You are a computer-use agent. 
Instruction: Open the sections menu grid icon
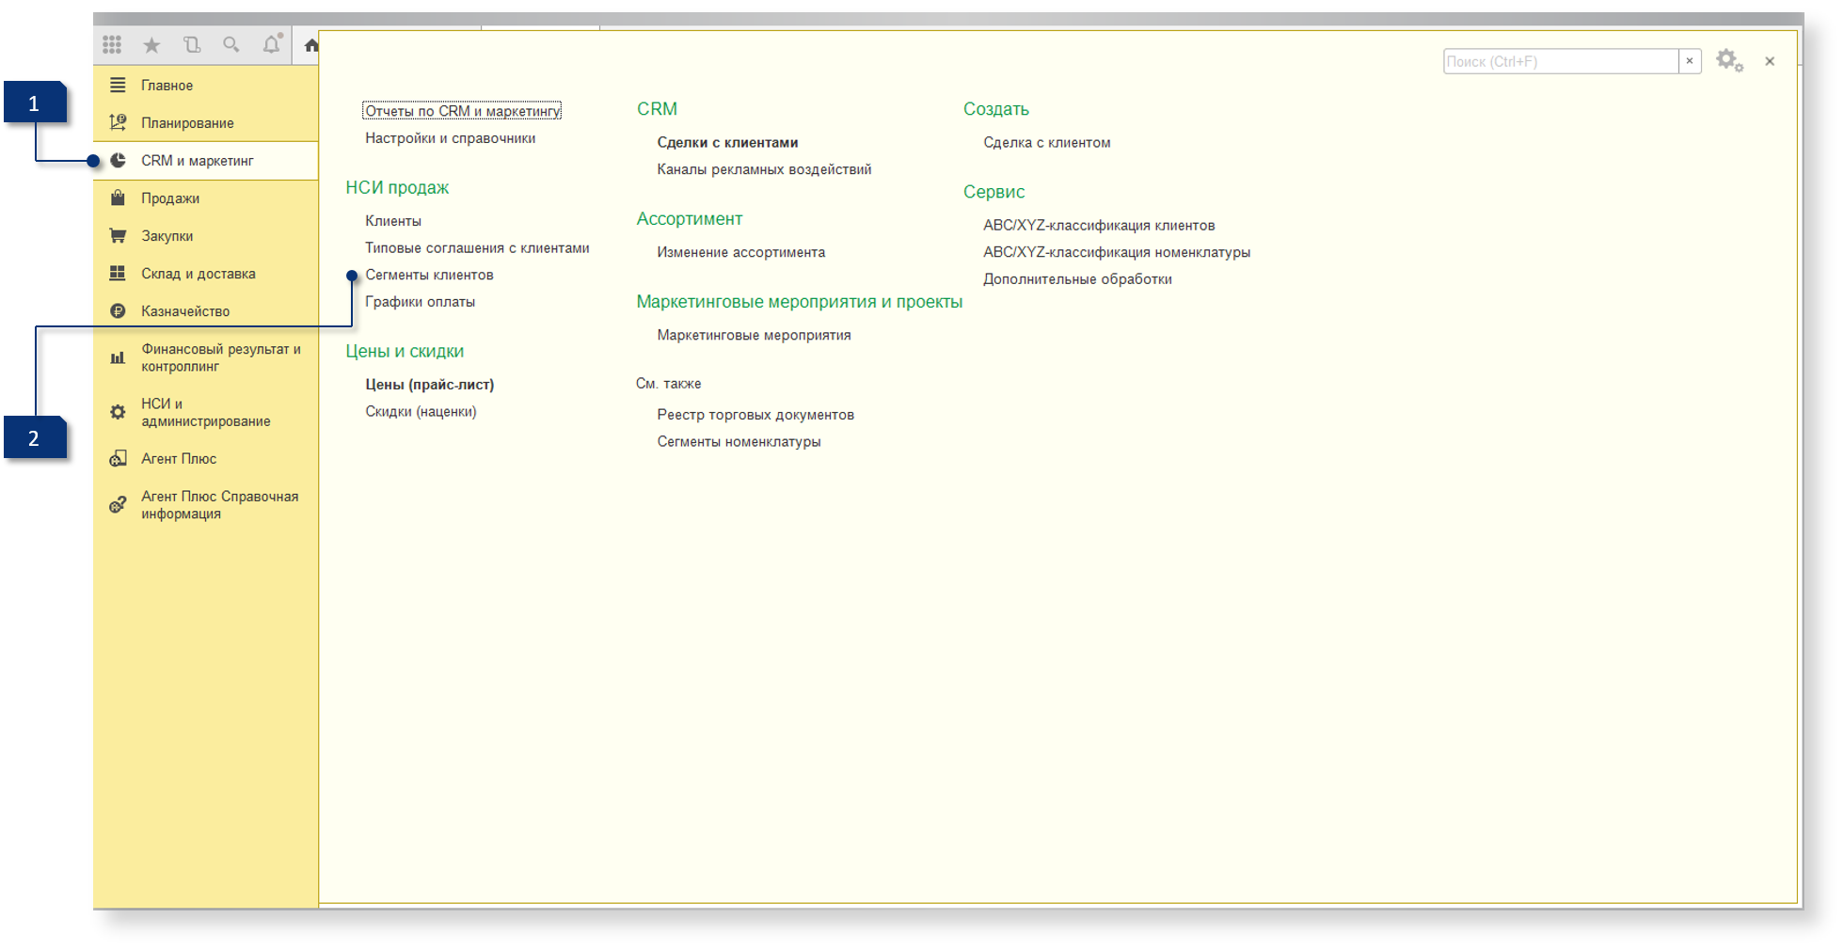pyautogui.click(x=112, y=44)
